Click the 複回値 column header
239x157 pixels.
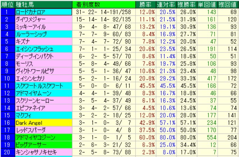click(228, 5)
